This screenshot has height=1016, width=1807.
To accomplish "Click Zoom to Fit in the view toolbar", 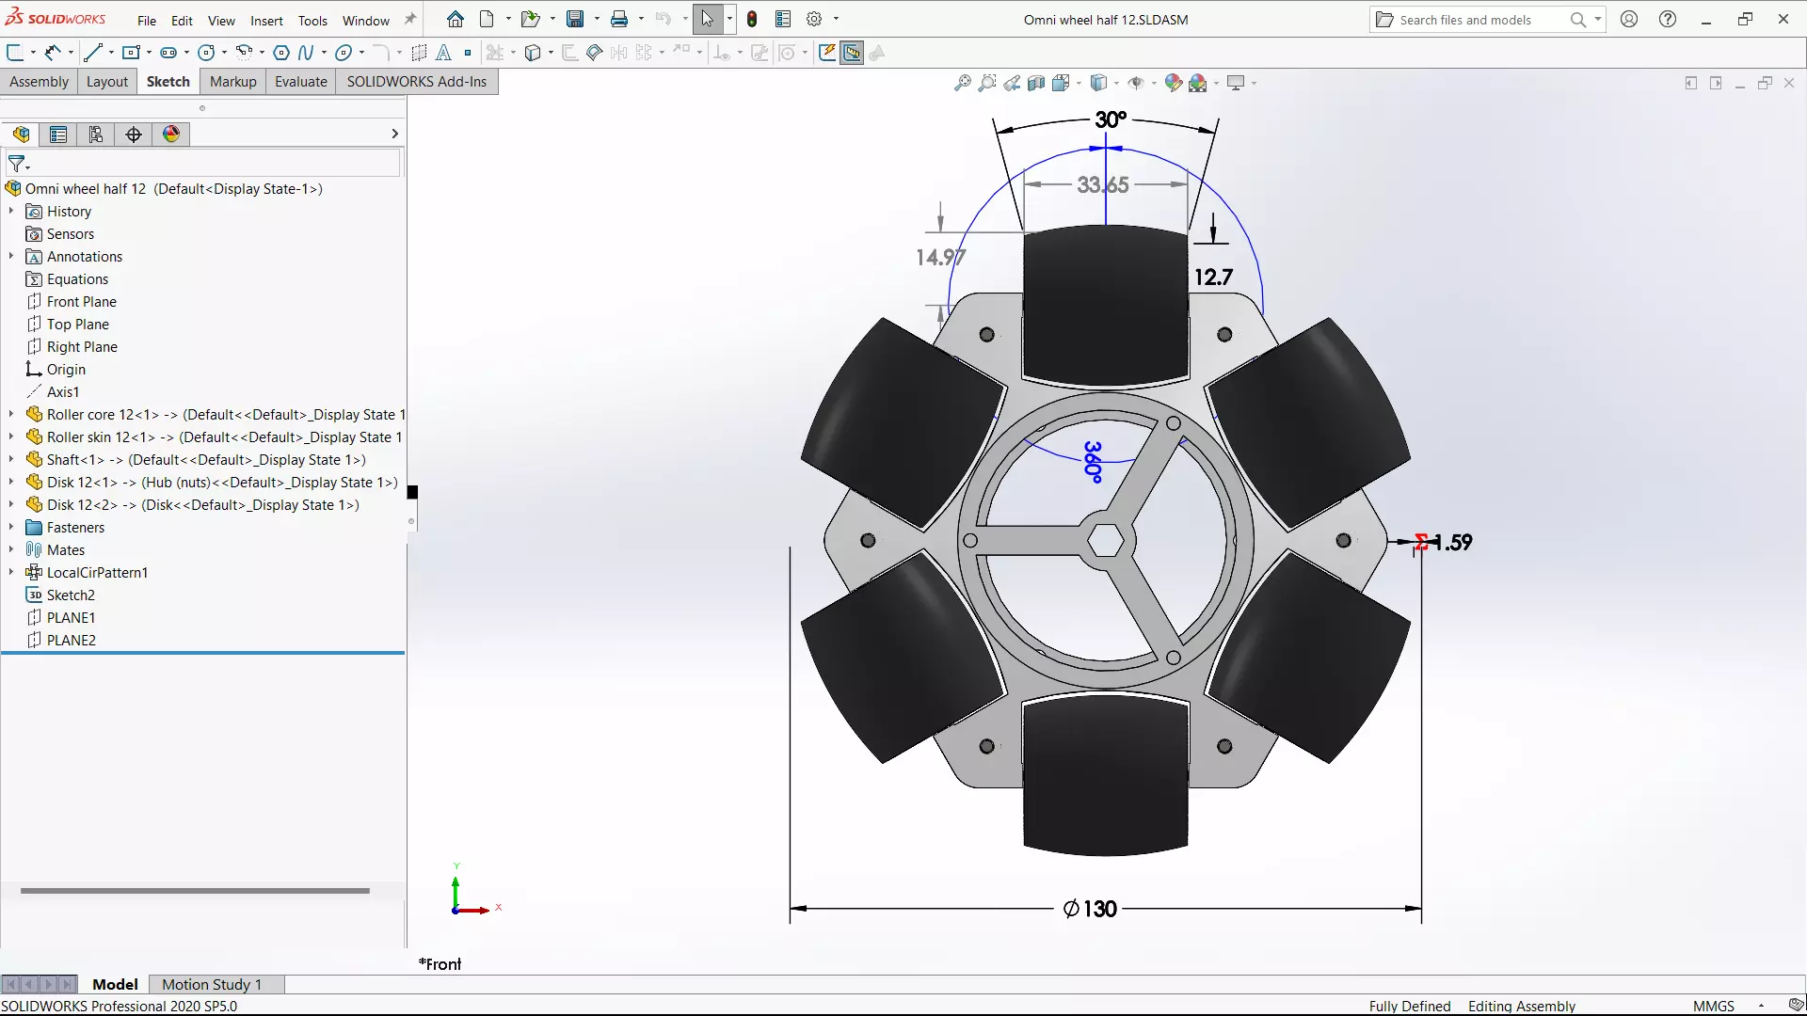I will [x=962, y=83].
